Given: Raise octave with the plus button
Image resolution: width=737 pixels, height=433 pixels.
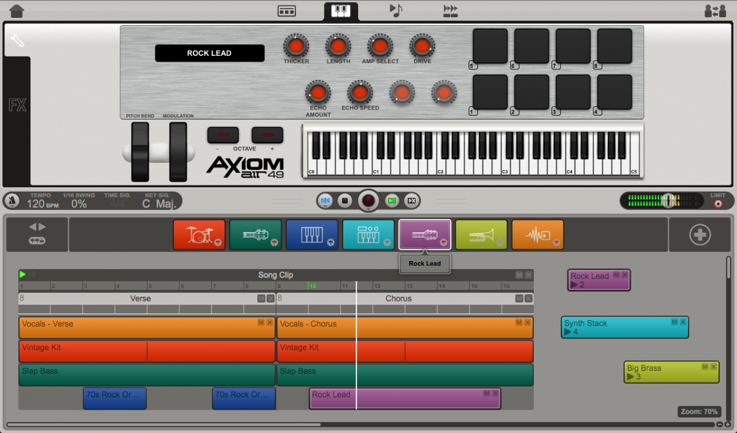Looking at the screenshot, I should [x=267, y=135].
